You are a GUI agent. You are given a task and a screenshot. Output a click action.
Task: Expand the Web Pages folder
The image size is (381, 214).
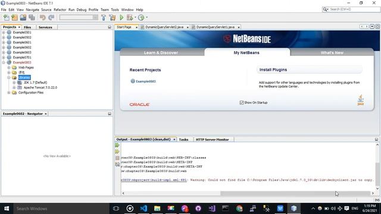[9, 67]
